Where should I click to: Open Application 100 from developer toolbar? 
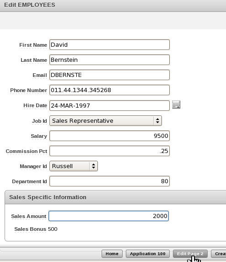pos(148,254)
